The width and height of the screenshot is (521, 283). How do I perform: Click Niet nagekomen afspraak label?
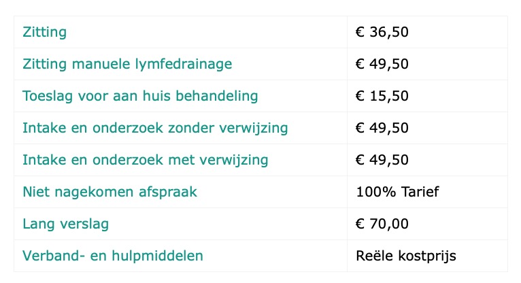pyautogui.click(x=110, y=192)
